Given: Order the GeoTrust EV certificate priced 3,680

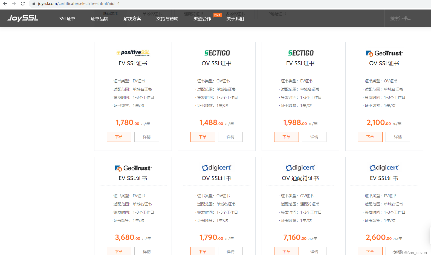Looking at the screenshot, I should [119, 251].
